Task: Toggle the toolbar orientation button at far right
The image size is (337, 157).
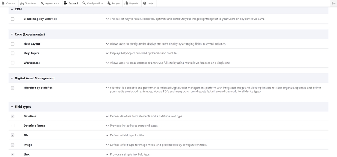Action: click(x=333, y=3)
